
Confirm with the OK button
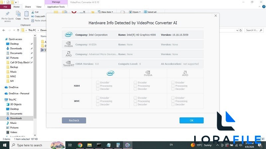pyautogui.click(x=192, y=120)
